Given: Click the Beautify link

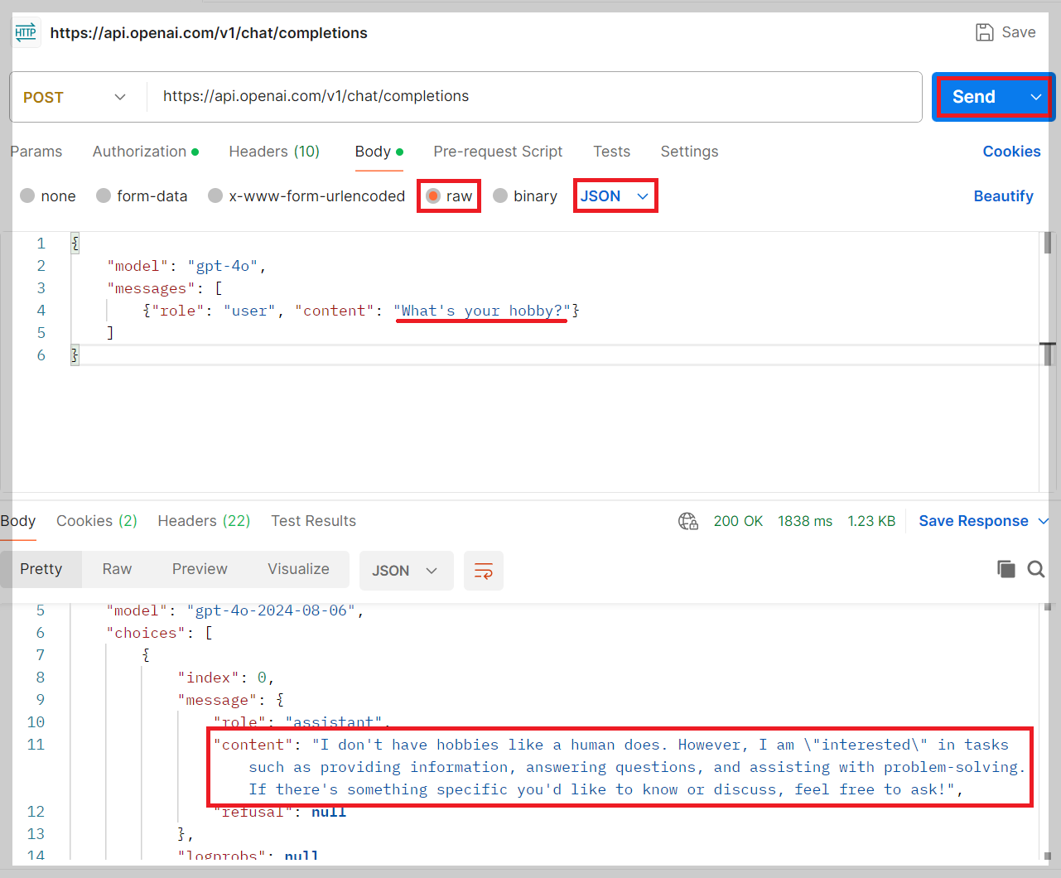Looking at the screenshot, I should pyautogui.click(x=1003, y=196).
